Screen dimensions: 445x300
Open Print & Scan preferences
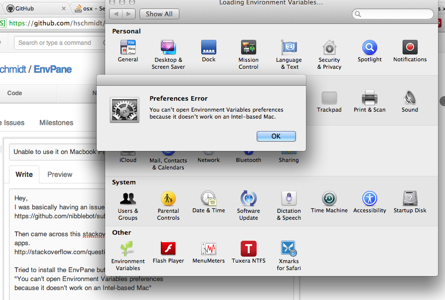coord(370,102)
